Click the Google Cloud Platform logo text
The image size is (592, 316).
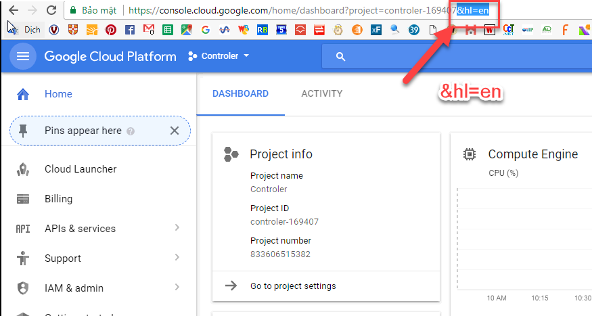click(110, 56)
